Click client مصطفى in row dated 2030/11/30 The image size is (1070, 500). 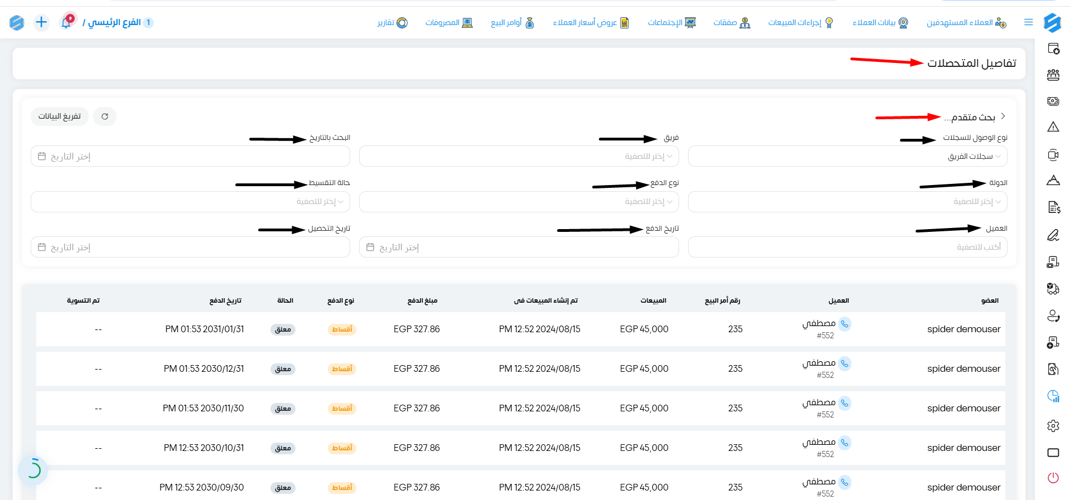[x=819, y=402]
